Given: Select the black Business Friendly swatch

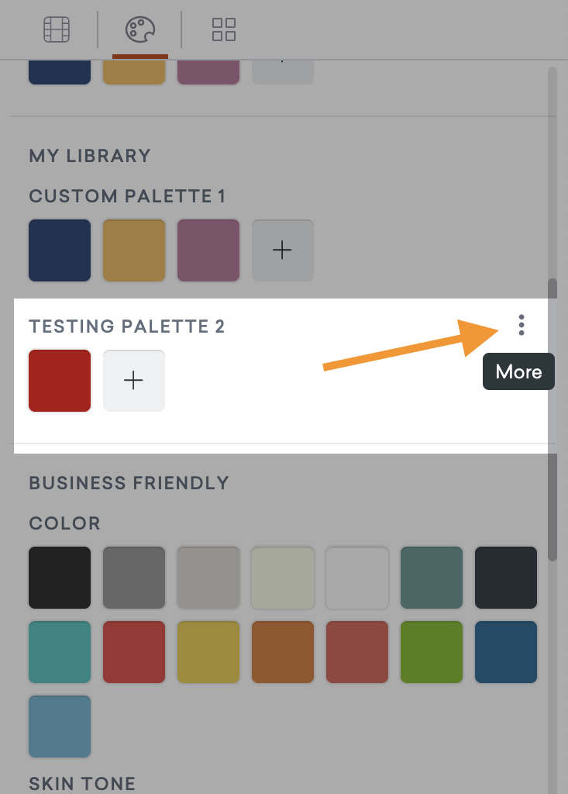Looking at the screenshot, I should pos(60,577).
